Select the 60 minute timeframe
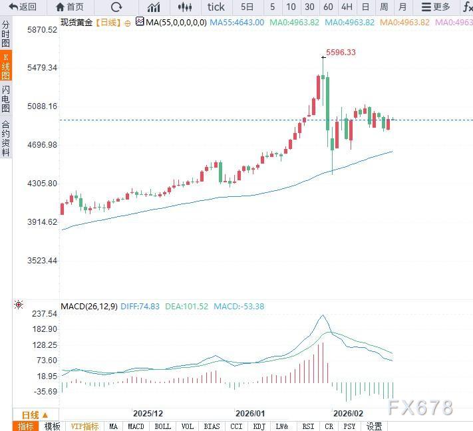The height and width of the screenshot is (431, 473). (x=328, y=7)
